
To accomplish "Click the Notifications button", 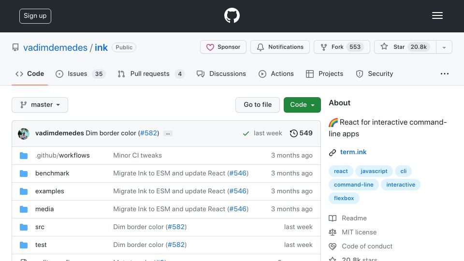I will pos(280,47).
